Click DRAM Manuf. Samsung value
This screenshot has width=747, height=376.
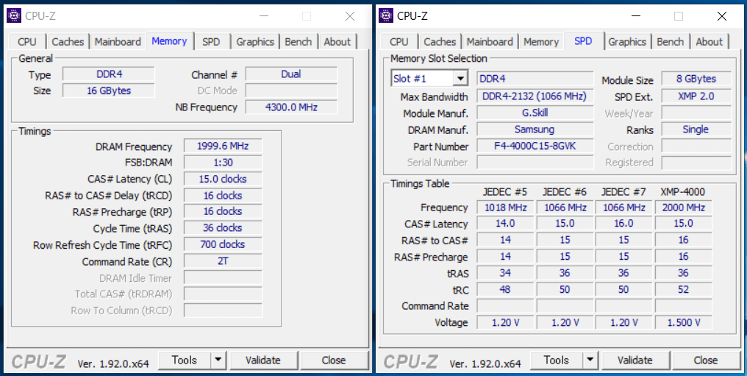(535, 130)
